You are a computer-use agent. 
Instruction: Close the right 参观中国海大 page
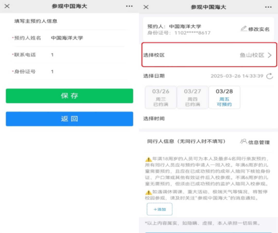click(x=146, y=7)
